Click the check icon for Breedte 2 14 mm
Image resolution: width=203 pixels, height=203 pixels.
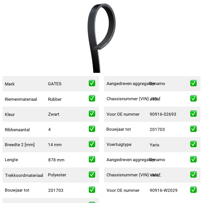click(x=92, y=144)
